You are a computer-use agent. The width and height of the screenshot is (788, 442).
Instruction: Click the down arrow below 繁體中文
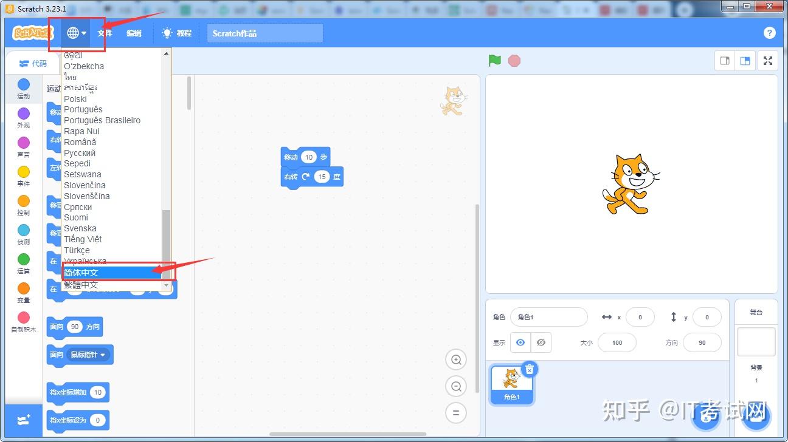[x=166, y=285]
